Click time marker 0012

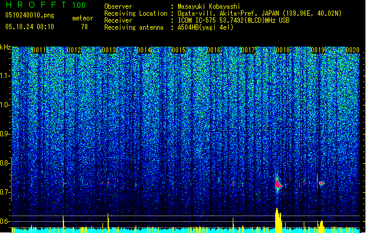tap(74, 50)
